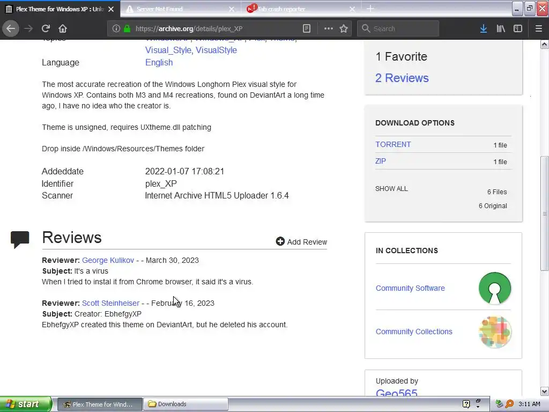Download via the TORRENT option

click(x=393, y=144)
